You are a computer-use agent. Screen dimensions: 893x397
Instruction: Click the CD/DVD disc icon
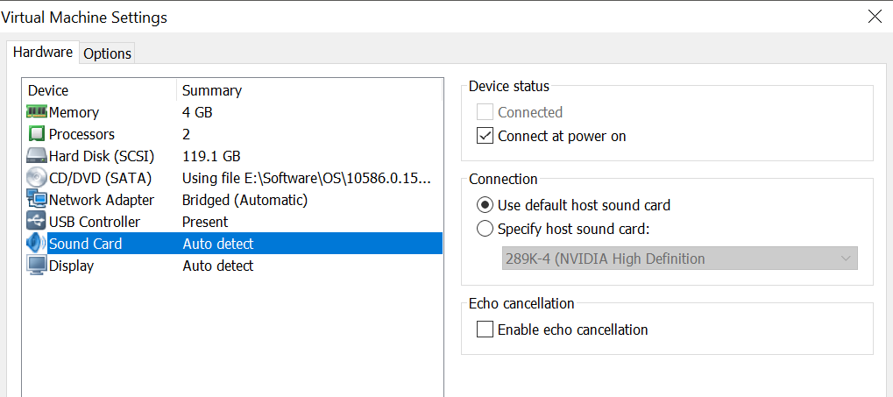point(36,178)
